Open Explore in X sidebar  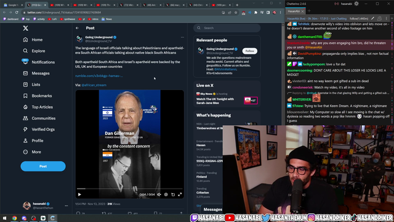pos(34,51)
